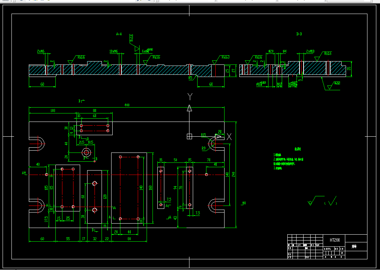Pick the φ20 diameter dimension
The image size is (380, 270).
coord(271,52)
